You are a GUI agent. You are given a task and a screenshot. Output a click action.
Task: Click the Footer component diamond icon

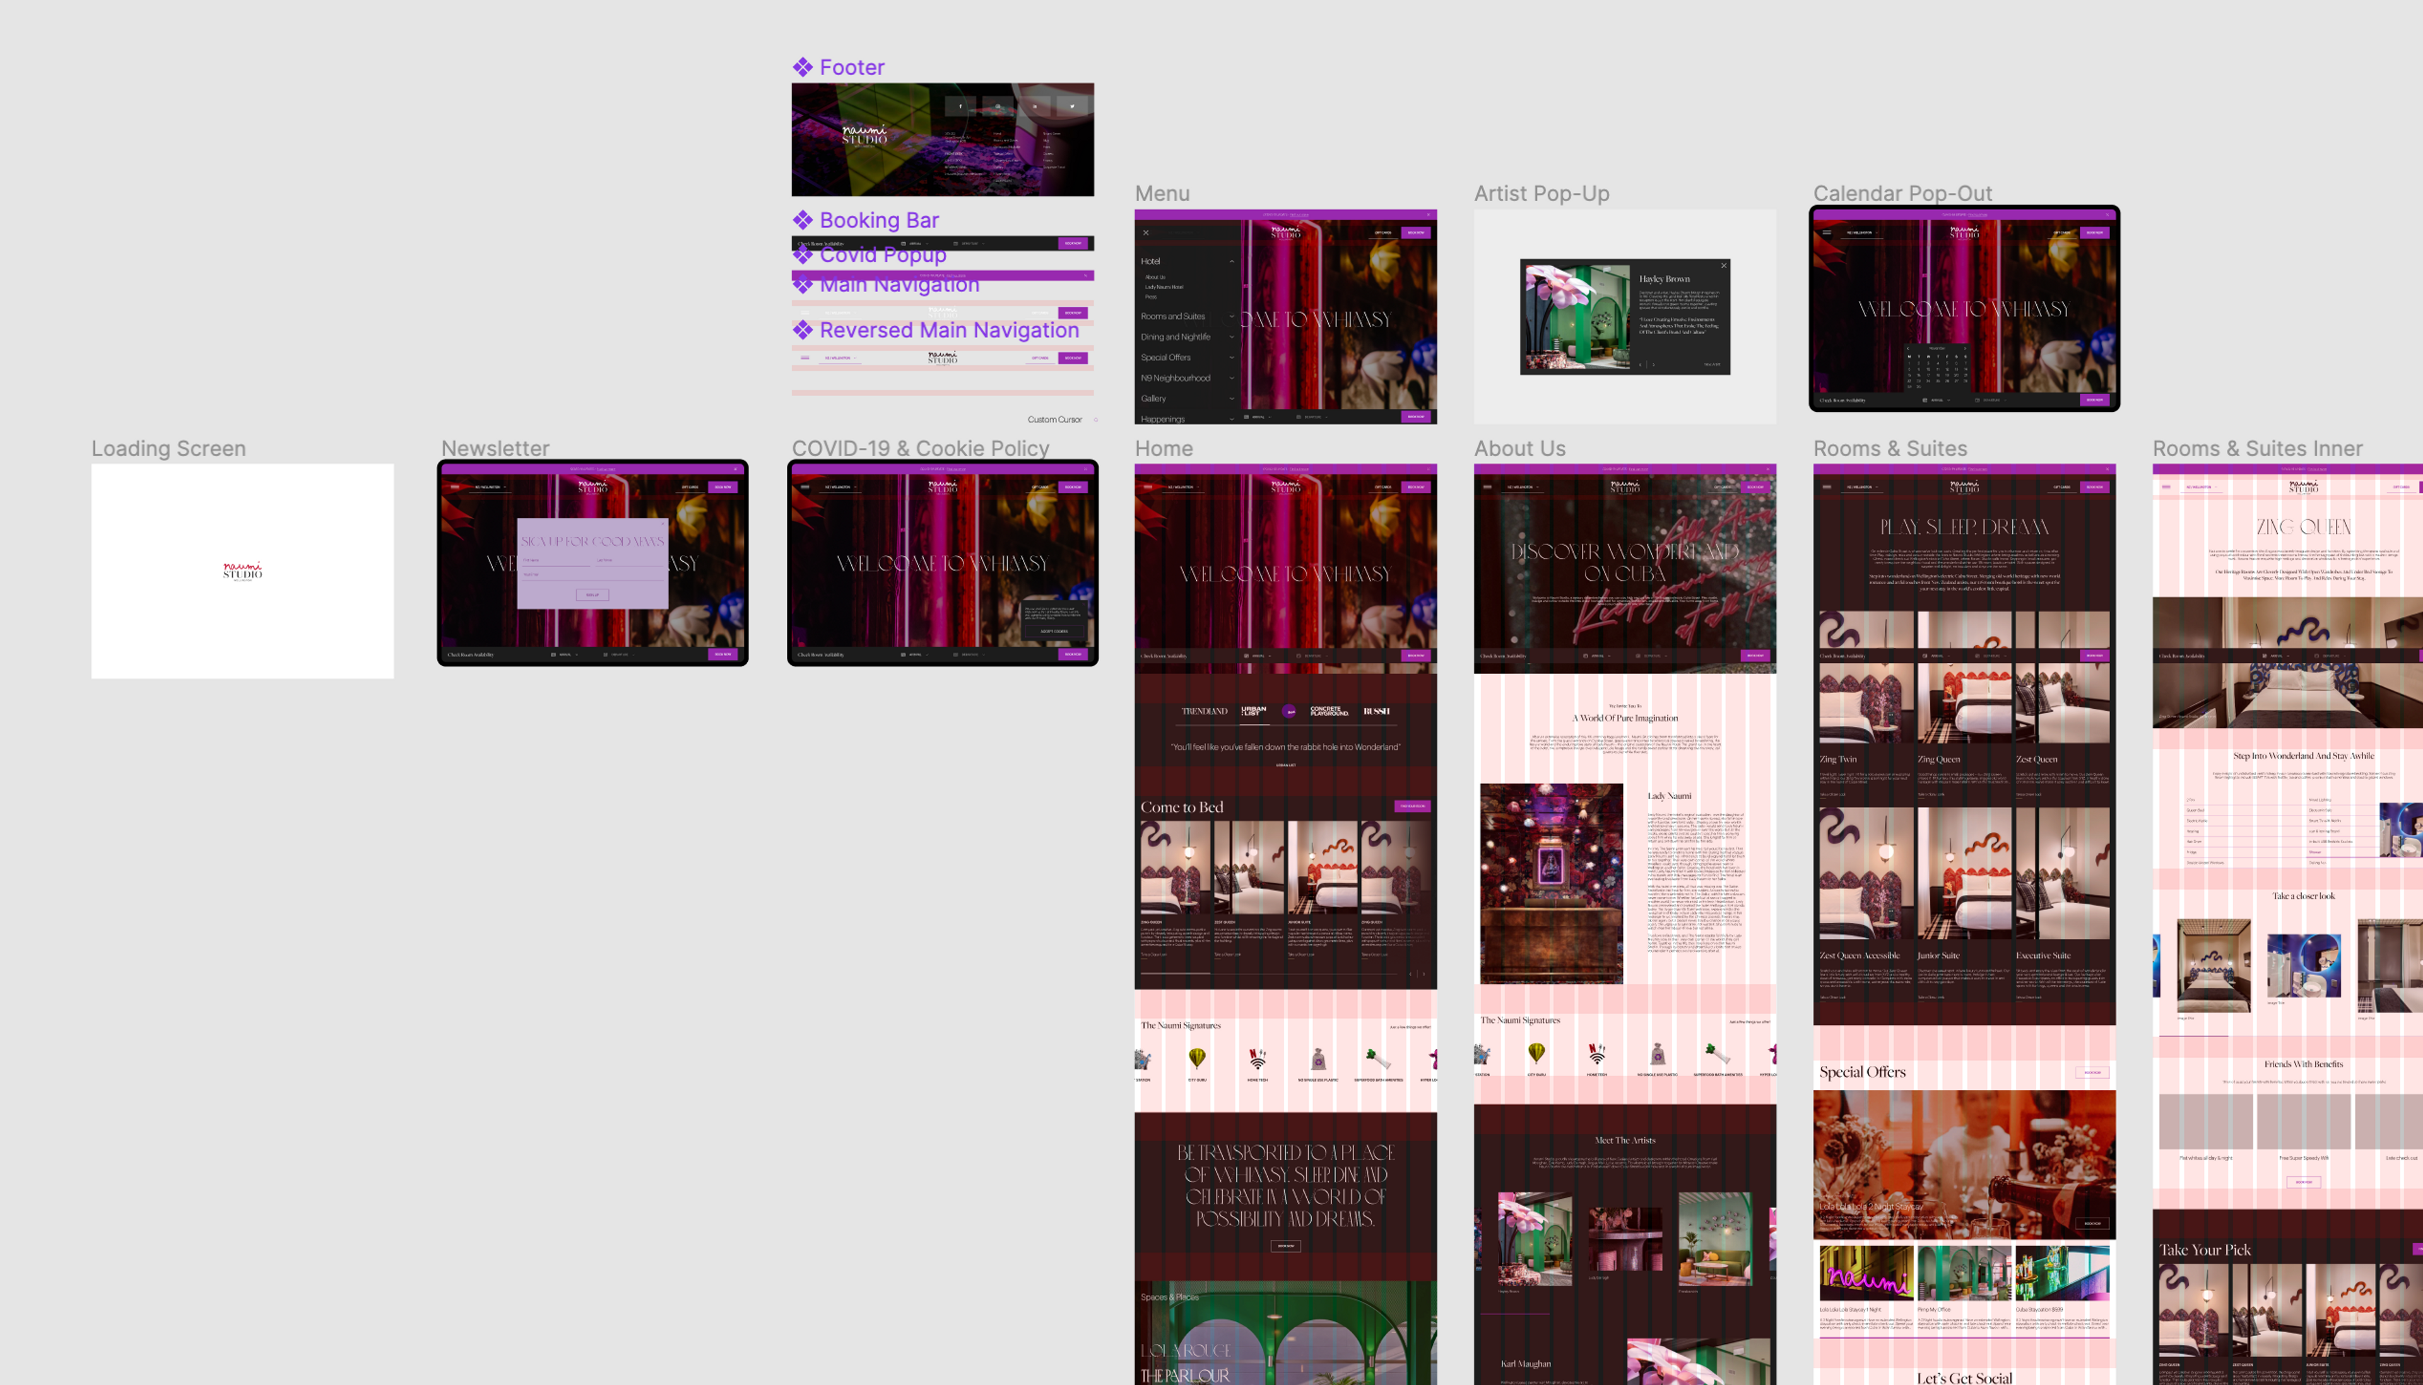pos(802,67)
